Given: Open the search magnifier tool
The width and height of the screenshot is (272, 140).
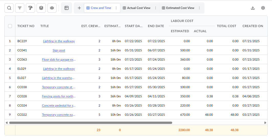Looking at the screenshot, I should tap(9, 8).
